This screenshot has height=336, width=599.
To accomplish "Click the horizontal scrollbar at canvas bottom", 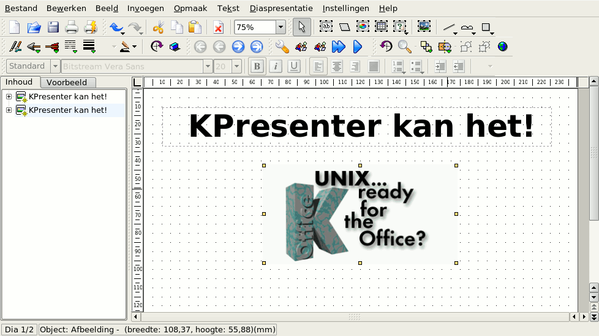I will point(355,317).
